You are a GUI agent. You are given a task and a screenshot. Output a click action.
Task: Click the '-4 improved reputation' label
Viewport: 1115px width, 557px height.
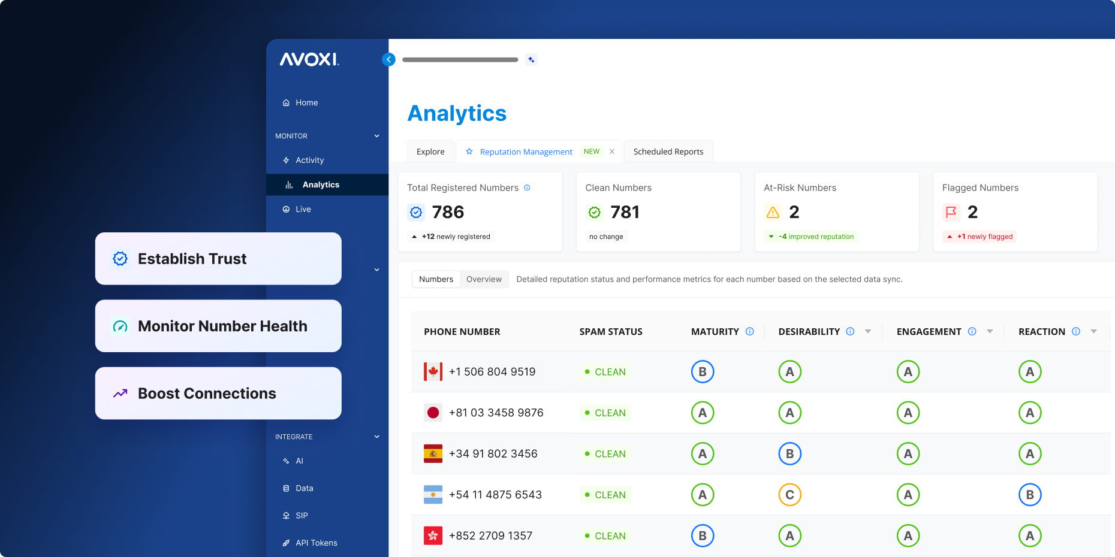click(811, 237)
